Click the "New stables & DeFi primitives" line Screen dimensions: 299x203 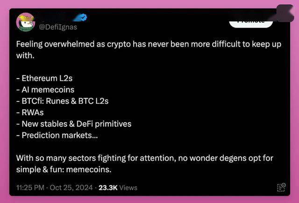74,124
